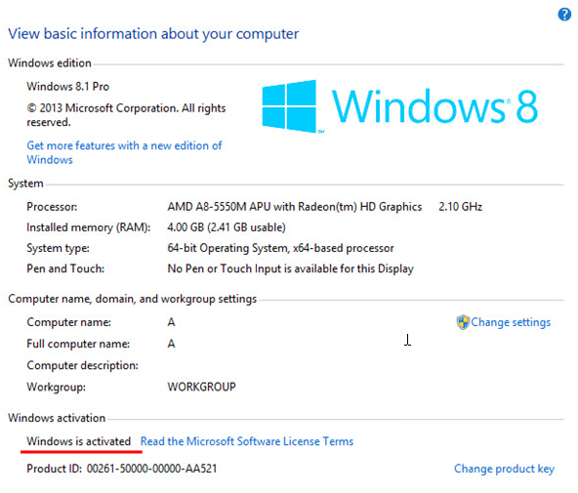Open the Change settings link
The height and width of the screenshot is (493, 578).
coord(511,322)
